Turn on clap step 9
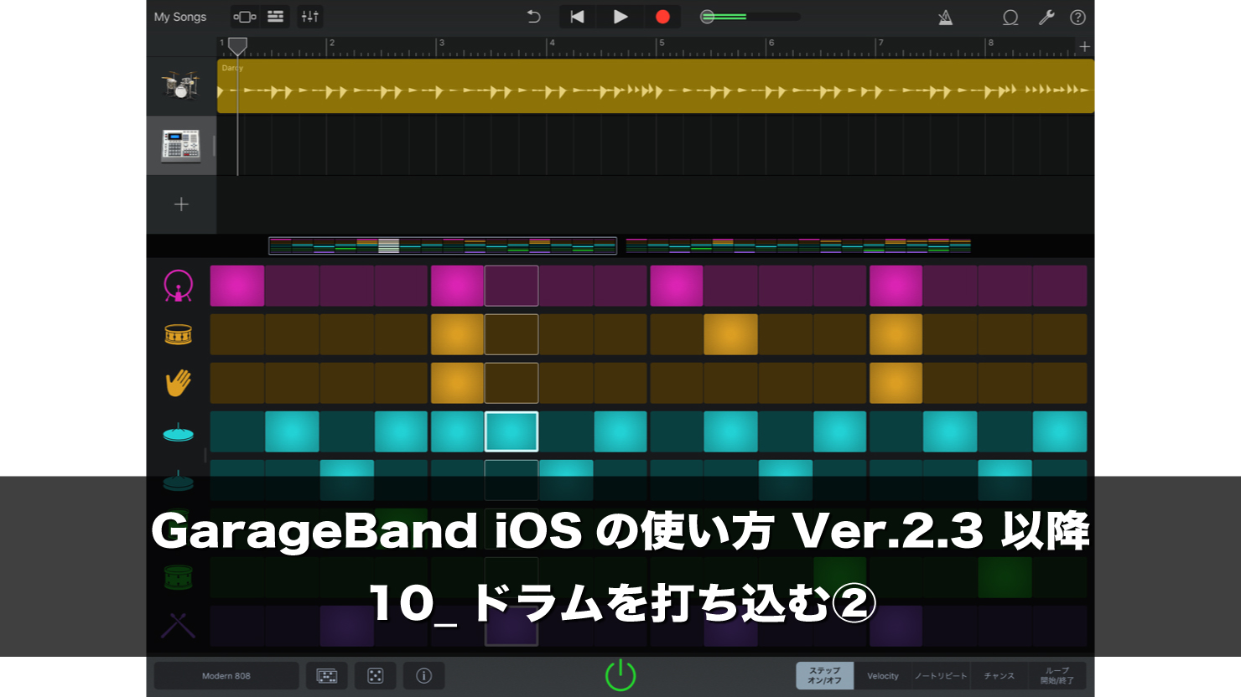Image resolution: width=1241 pixels, height=697 pixels. pos(676,383)
